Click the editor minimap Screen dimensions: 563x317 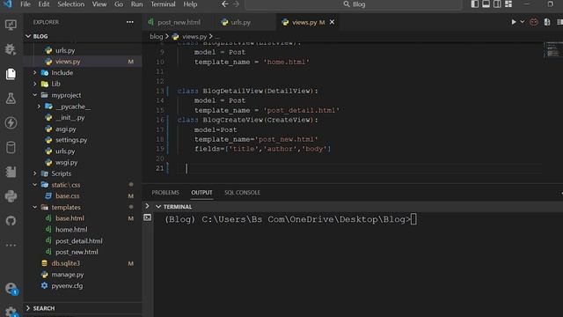(553, 49)
